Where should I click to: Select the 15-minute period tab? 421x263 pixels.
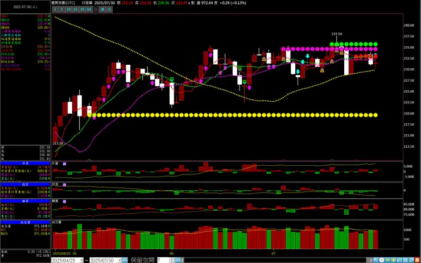(76, 10)
